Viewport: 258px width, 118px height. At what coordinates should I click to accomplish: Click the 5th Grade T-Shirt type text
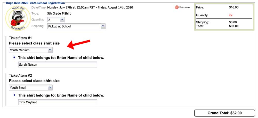(59, 13)
